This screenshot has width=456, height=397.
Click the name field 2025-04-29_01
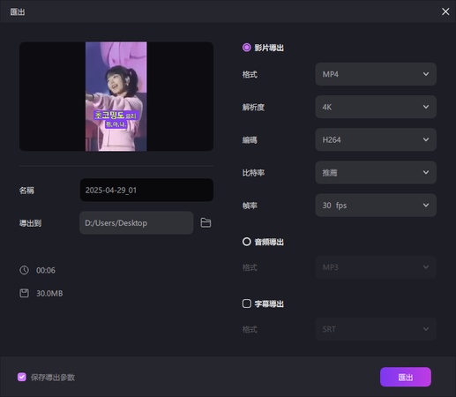[x=146, y=190]
